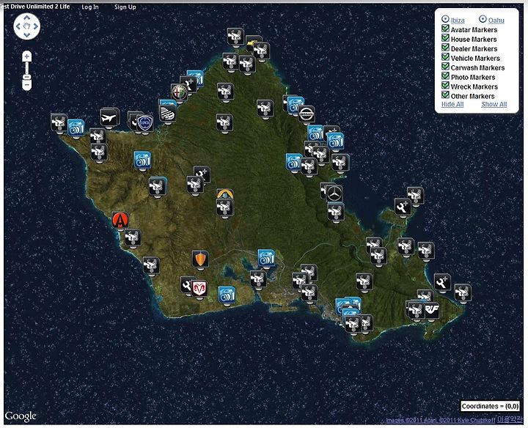Toggle Other Markers checkbox
The image size is (528, 428).
(x=445, y=95)
